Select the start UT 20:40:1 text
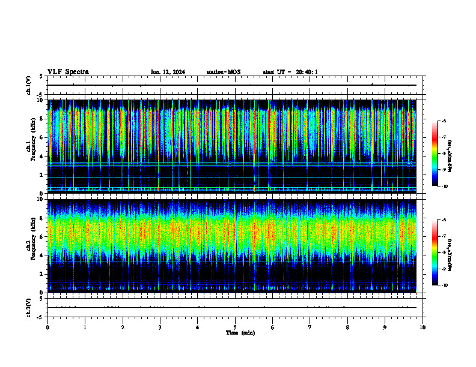476x367 pixels. [x=290, y=72]
